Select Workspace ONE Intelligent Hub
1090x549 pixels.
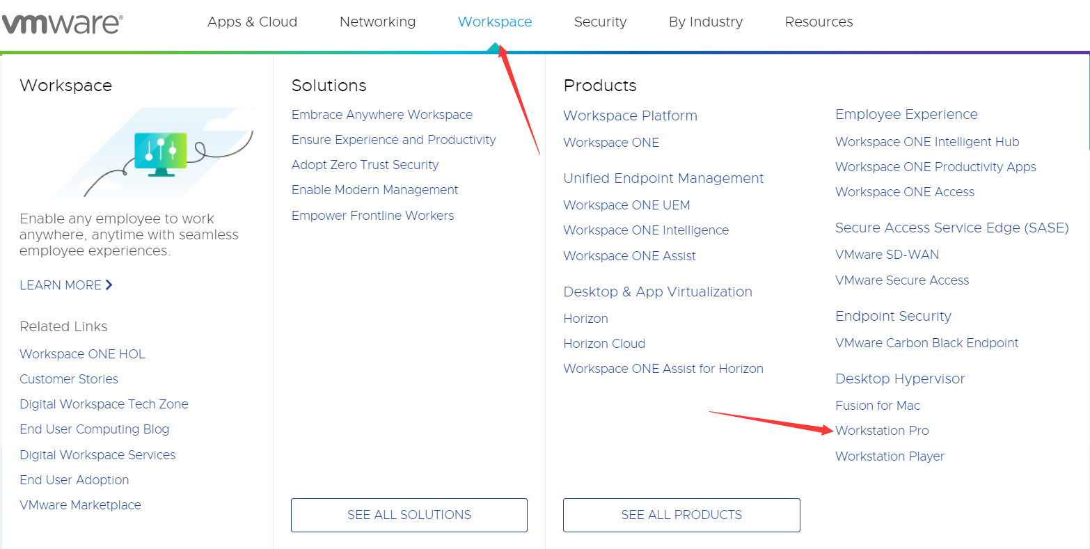(927, 142)
